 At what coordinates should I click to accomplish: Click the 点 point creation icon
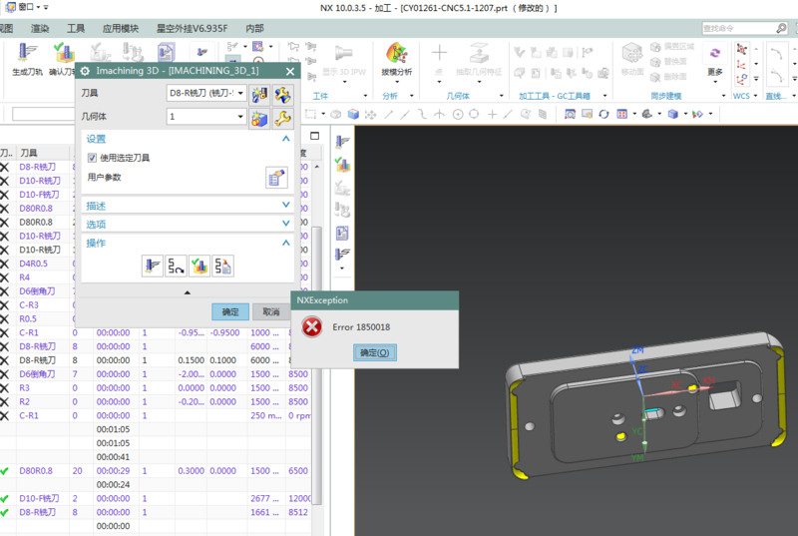pos(439,53)
